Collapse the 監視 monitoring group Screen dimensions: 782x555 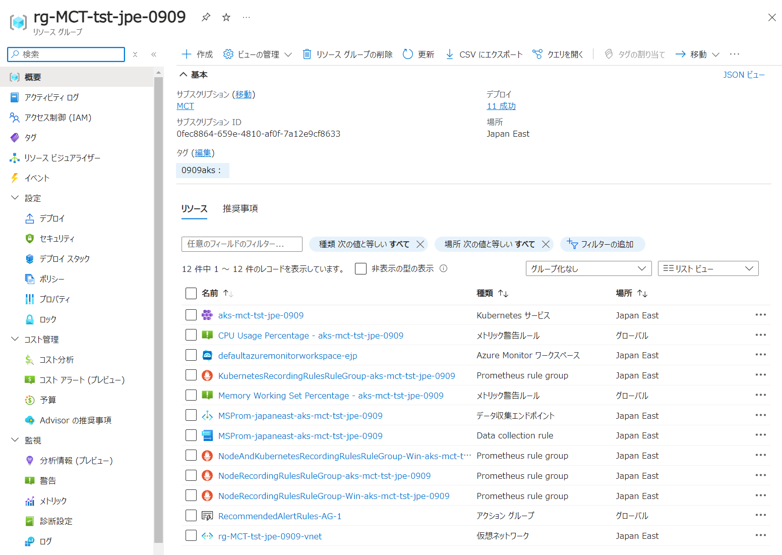point(15,440)
